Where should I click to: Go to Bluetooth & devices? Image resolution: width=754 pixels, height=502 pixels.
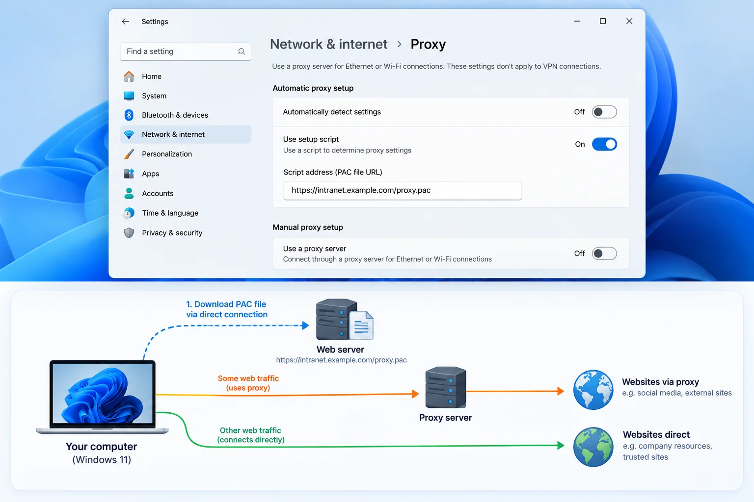coord(186,115)
